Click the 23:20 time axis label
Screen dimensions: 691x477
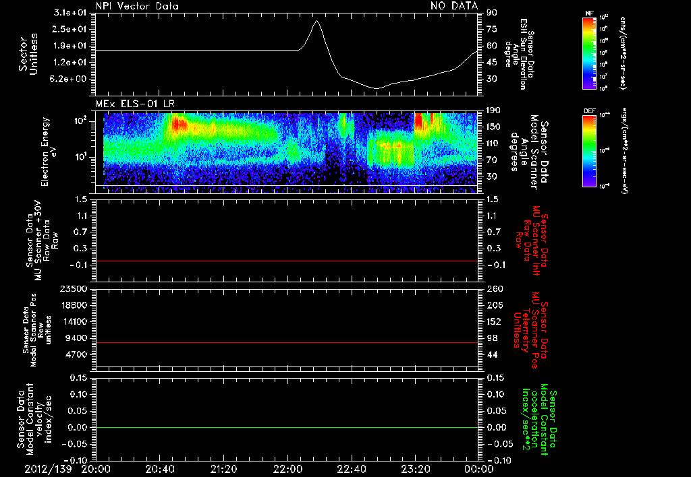pyautogui.click(x=415, y=469)
